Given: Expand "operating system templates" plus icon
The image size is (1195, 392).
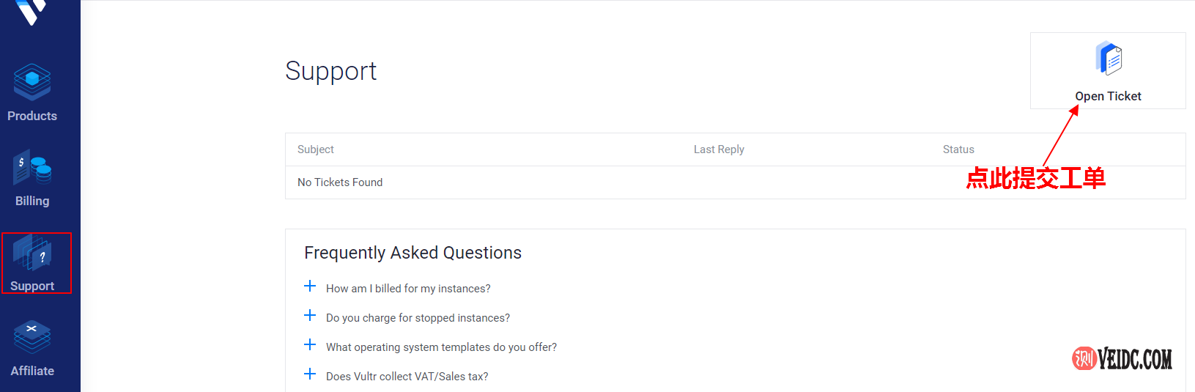Looking at the screenshot, I should [310, 345].
